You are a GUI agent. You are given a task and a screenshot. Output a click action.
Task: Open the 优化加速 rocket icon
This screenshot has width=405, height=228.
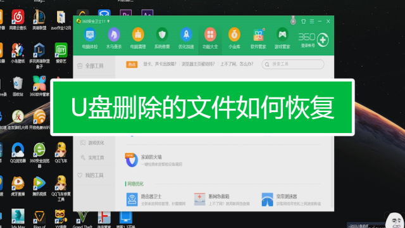coord(186,38)
